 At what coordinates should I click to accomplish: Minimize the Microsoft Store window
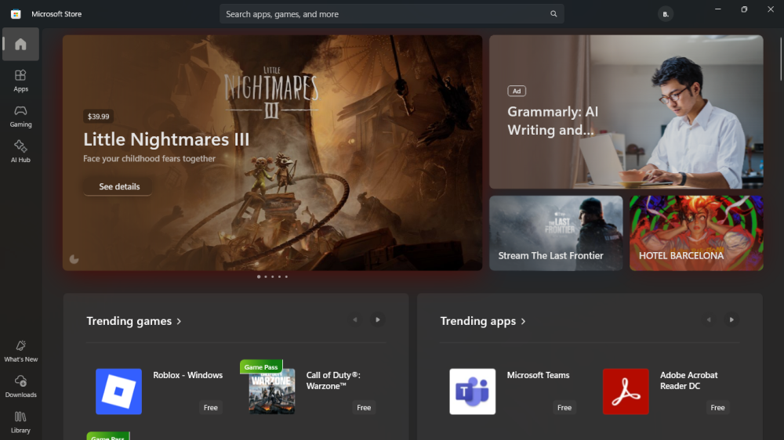(718, 9)
